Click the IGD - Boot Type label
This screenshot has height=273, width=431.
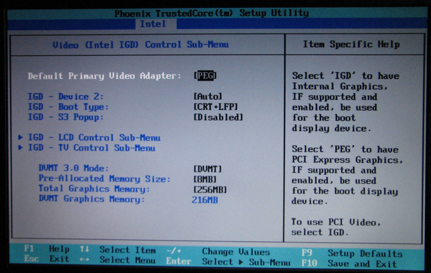coord(68,107)
